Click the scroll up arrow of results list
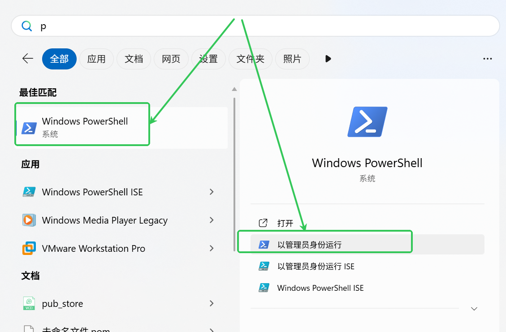This screenshot has width=506, height=332. click(x=234, y=89)
